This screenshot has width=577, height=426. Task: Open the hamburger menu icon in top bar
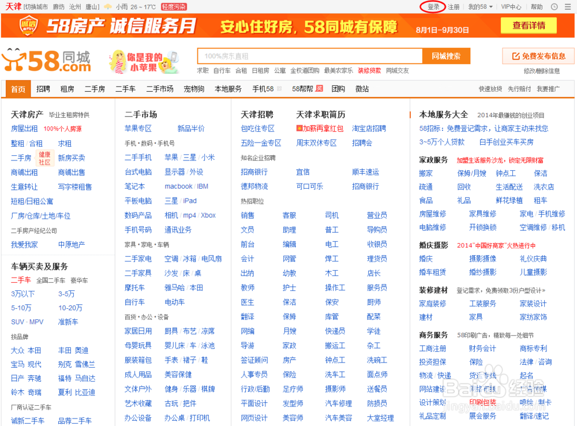pyautogui.click(x=568, y=6)
